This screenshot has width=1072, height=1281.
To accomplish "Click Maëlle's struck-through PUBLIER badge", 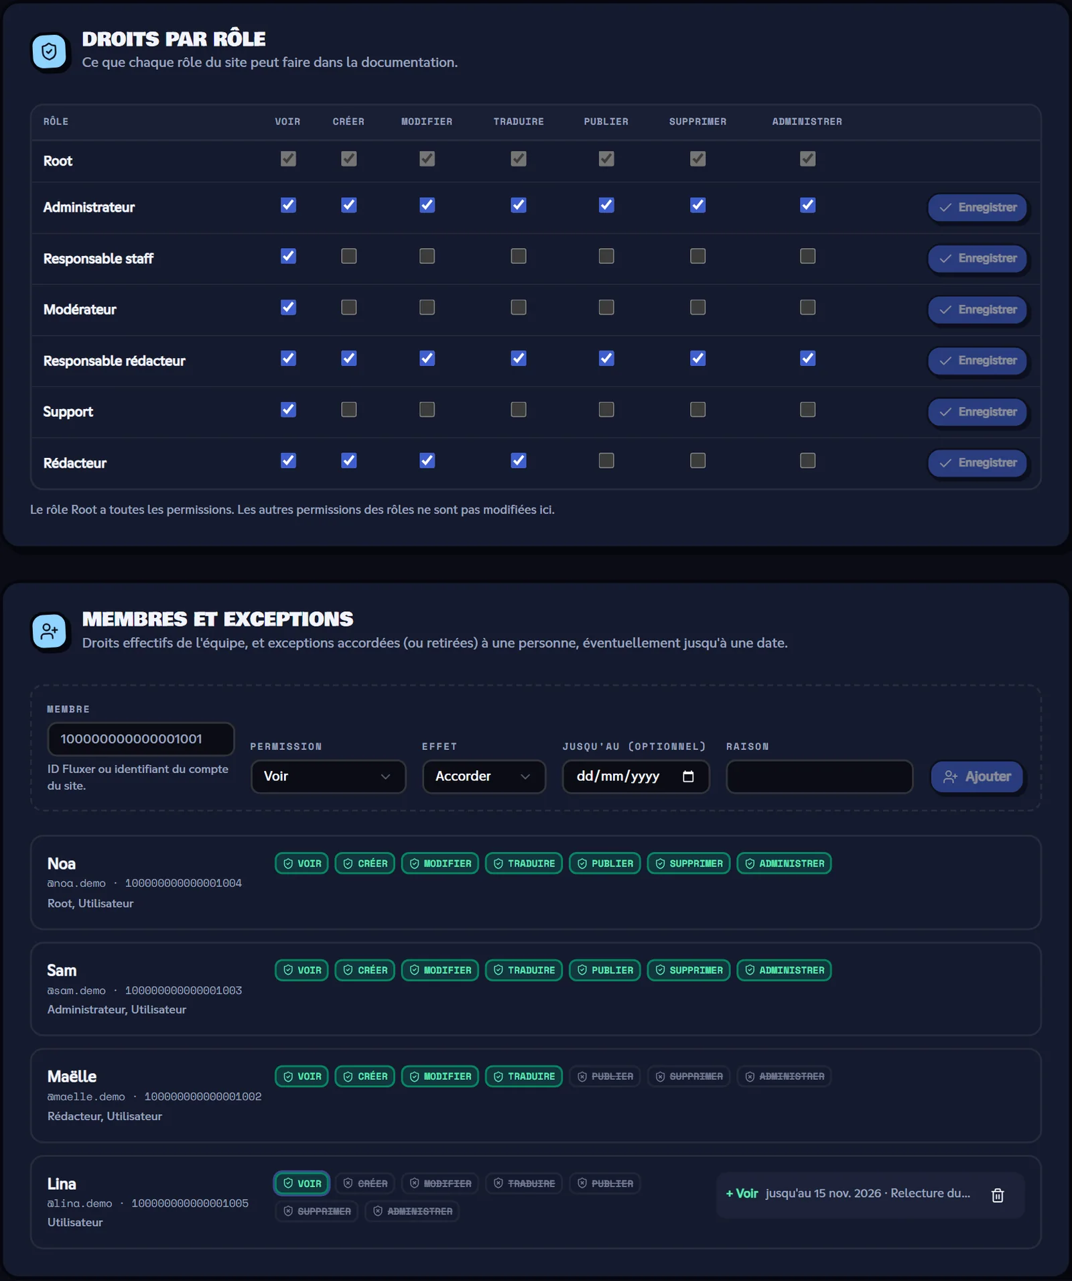I will [605, 1077].
